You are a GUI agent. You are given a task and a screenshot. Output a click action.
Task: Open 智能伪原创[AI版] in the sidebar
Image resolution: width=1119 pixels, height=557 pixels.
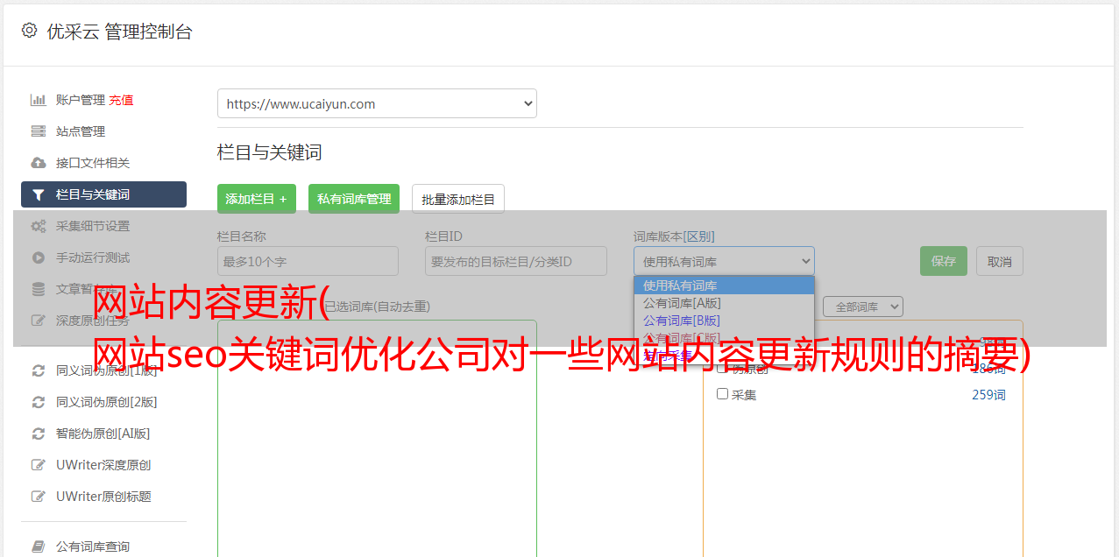[x=103, y=434]
